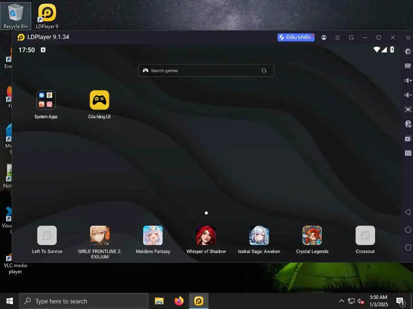Viewport: 413px width, 309px height.
Task: Collapse the LDPlayer sidebar with double chevron
Action: pyautogui.click(x=408, y=38)
